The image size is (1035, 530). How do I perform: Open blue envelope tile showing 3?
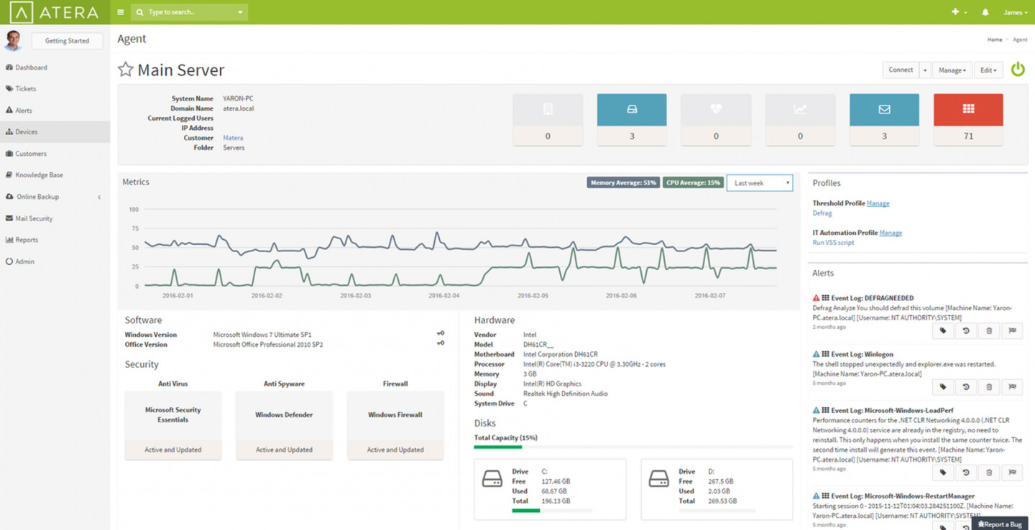884,120
